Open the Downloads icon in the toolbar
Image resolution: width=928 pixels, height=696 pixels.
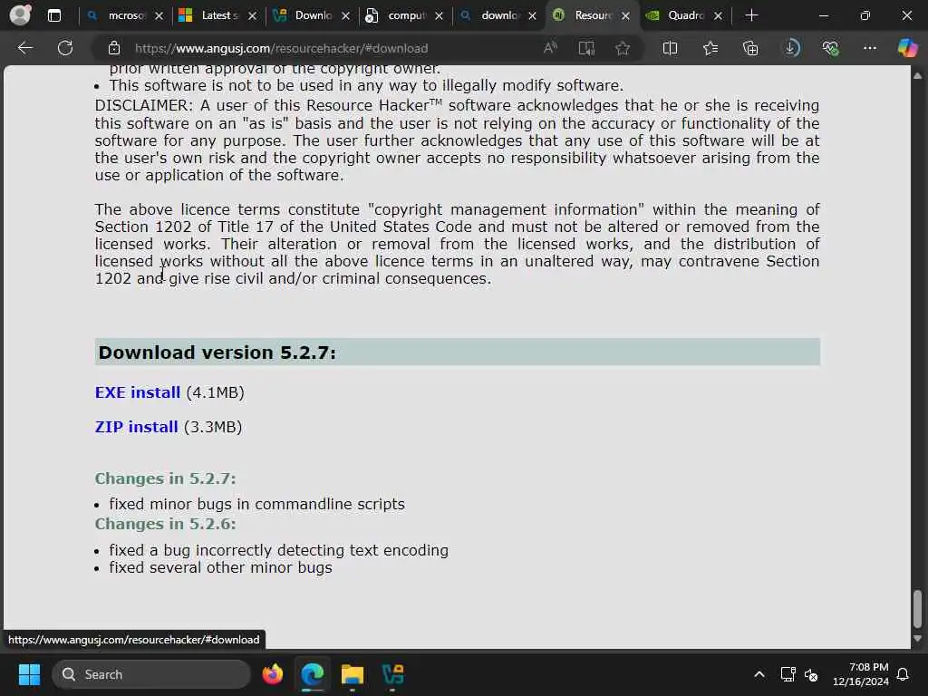point(792,48)
